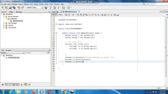The height and width of the screenshot is (94, 168).
Task: Click the Undo arrow icon
Action: (19, 8)
